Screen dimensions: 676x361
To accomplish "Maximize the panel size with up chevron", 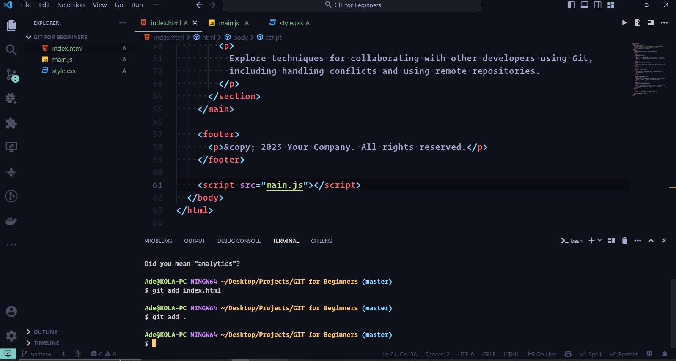I will [x=651, y=241].
